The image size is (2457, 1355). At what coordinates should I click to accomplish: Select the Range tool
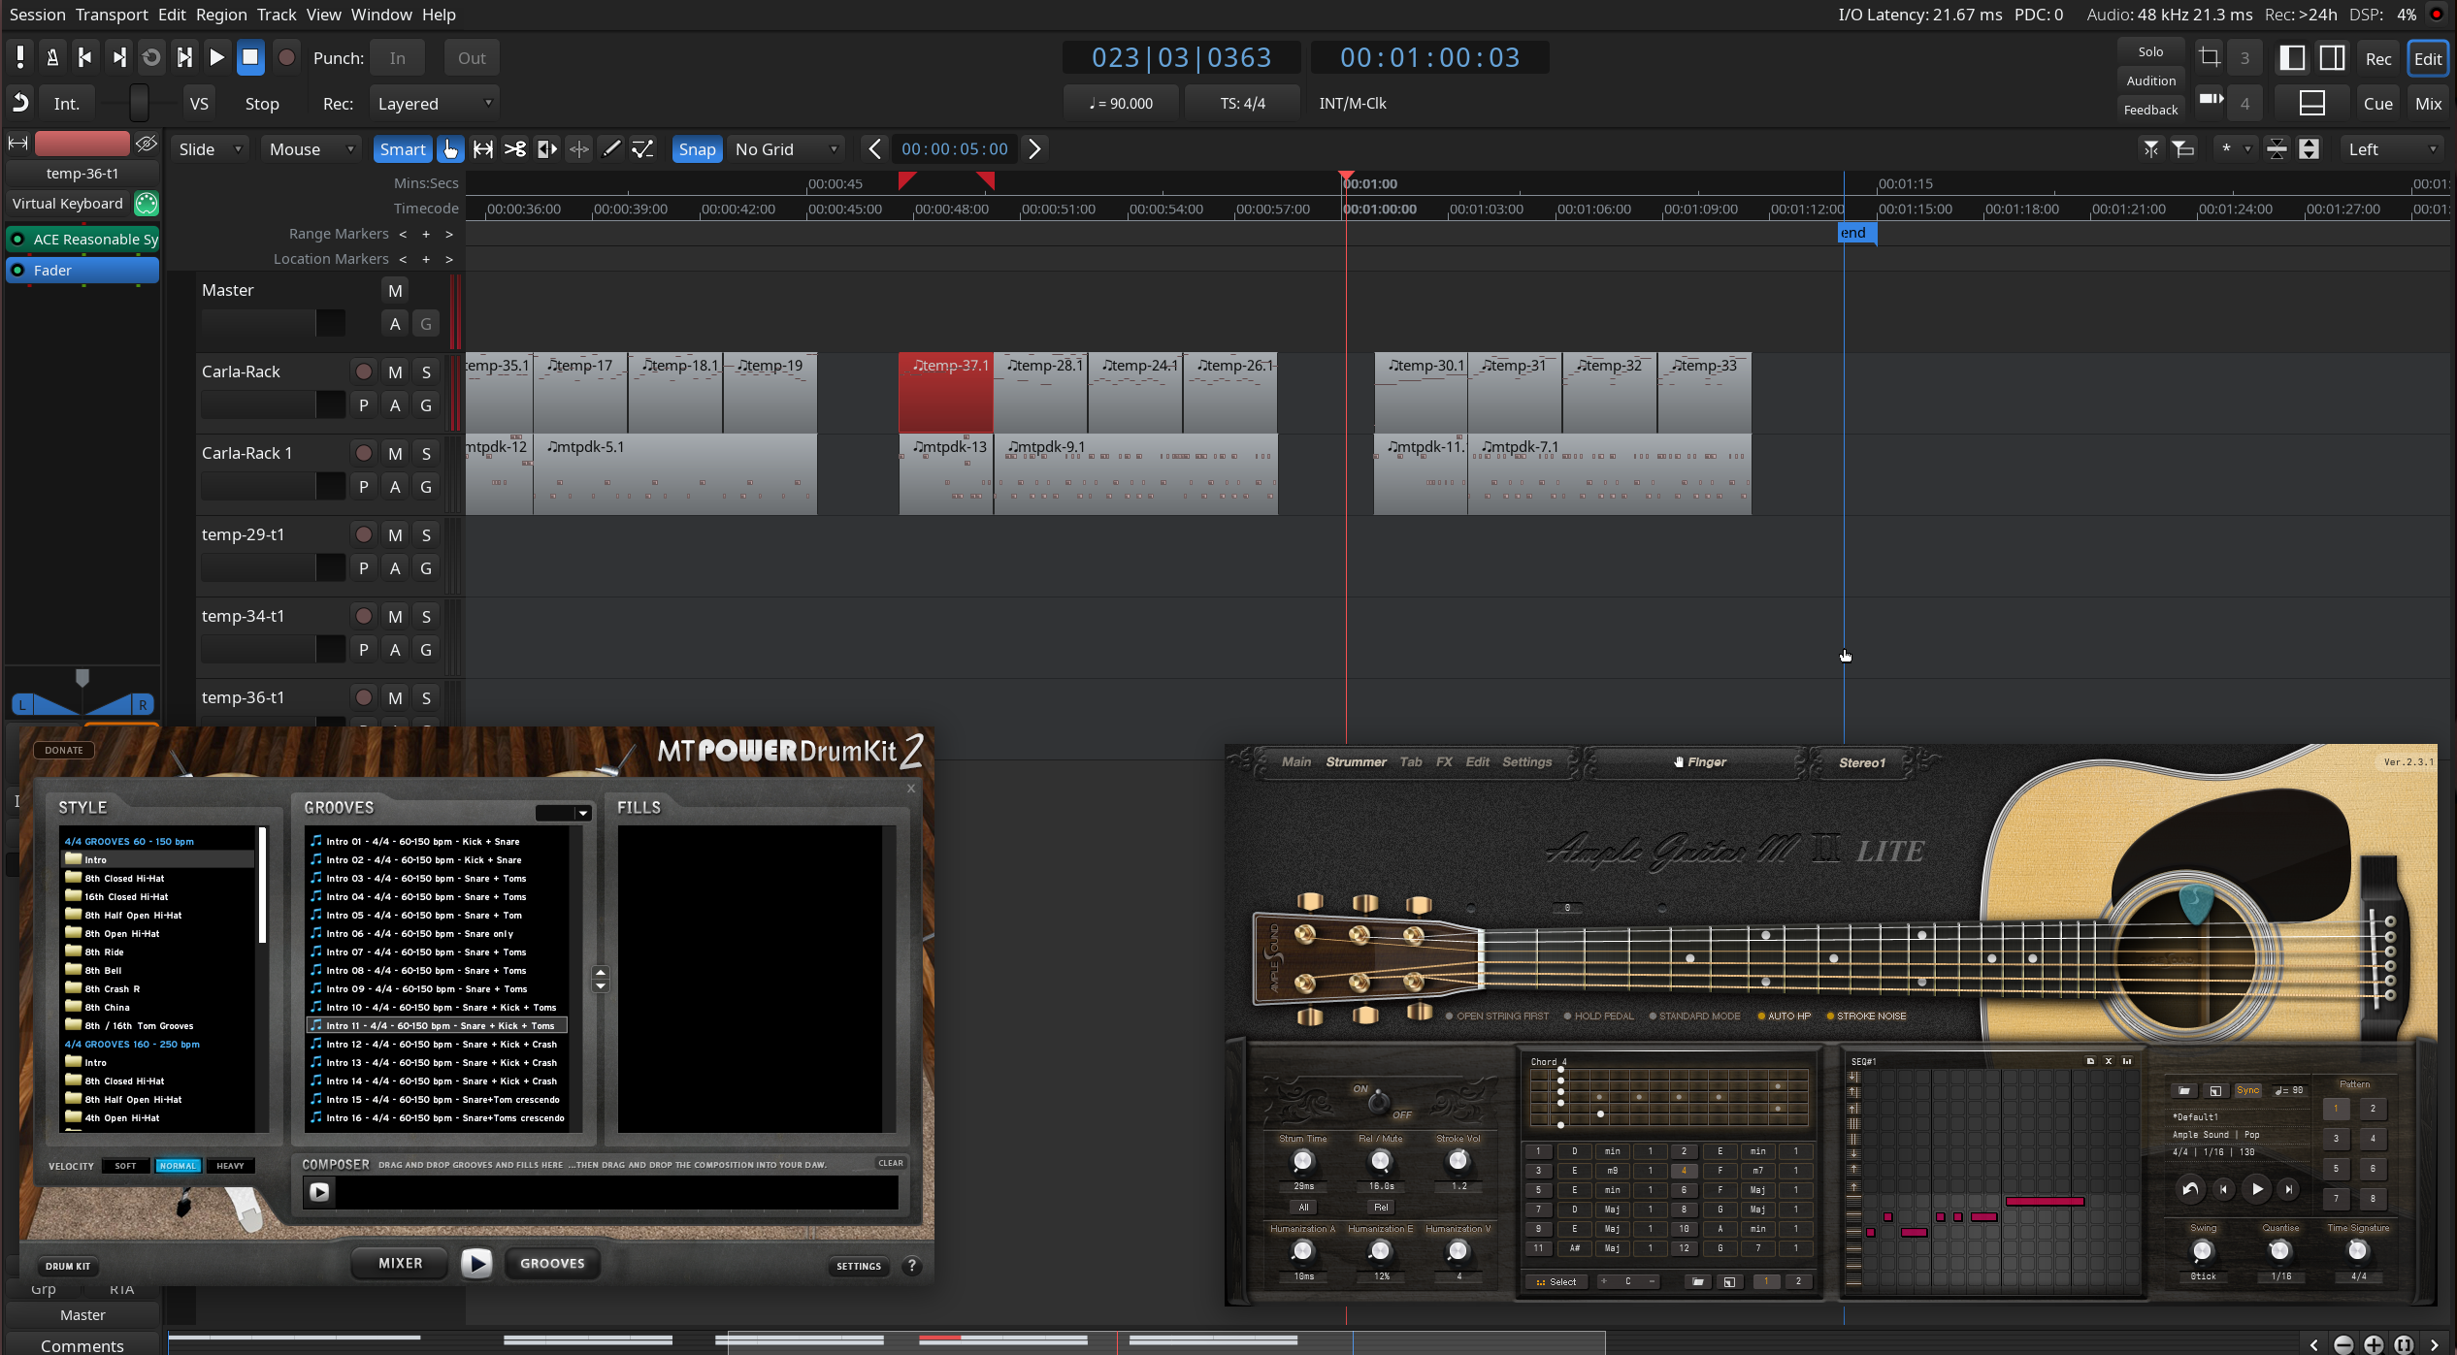pos(482,149)
